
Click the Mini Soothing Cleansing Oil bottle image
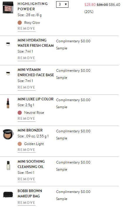[x=8, y=165]
